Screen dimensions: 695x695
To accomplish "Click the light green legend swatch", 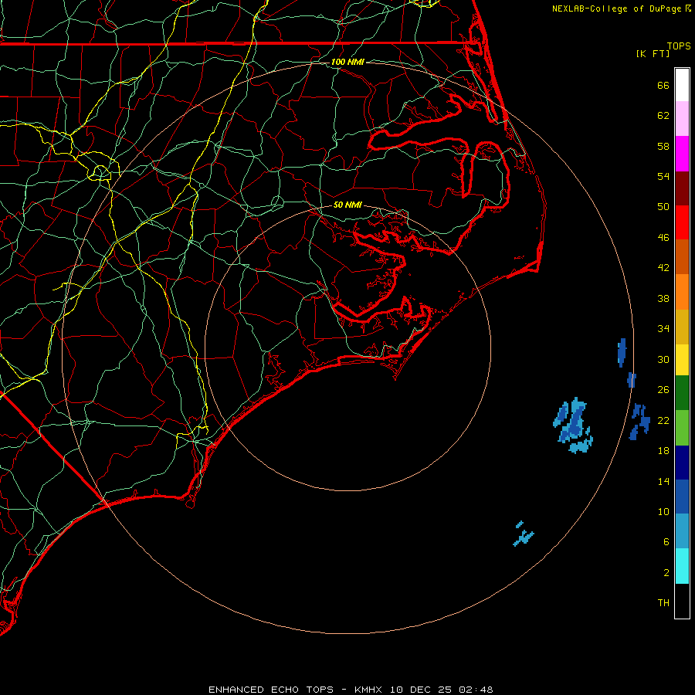I will tap(682, 428).
